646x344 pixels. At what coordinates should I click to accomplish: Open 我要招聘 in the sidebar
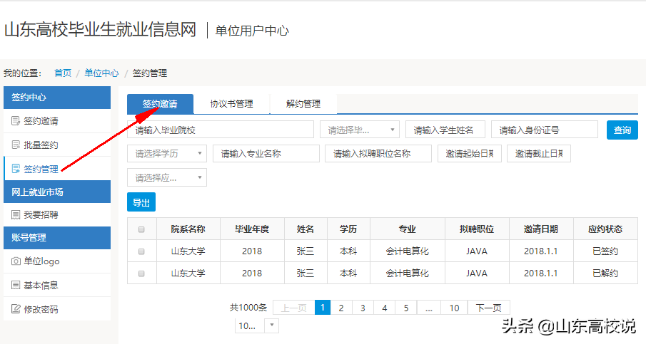click(x=57, y=214)
